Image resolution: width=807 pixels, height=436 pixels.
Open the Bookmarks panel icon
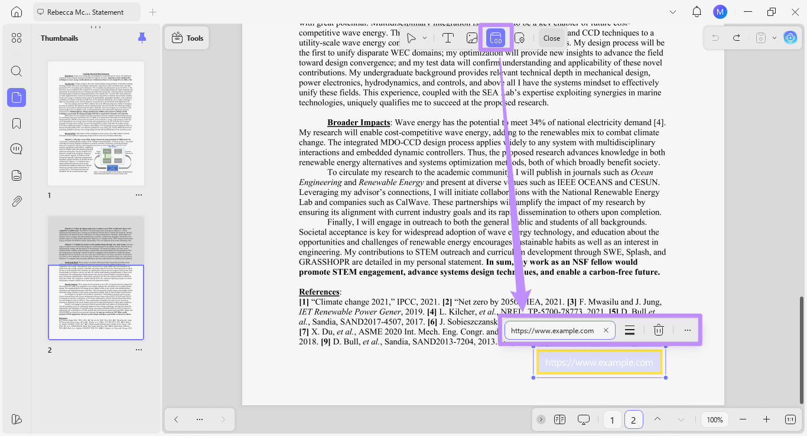pyautogui.click(x=17, y=123)
